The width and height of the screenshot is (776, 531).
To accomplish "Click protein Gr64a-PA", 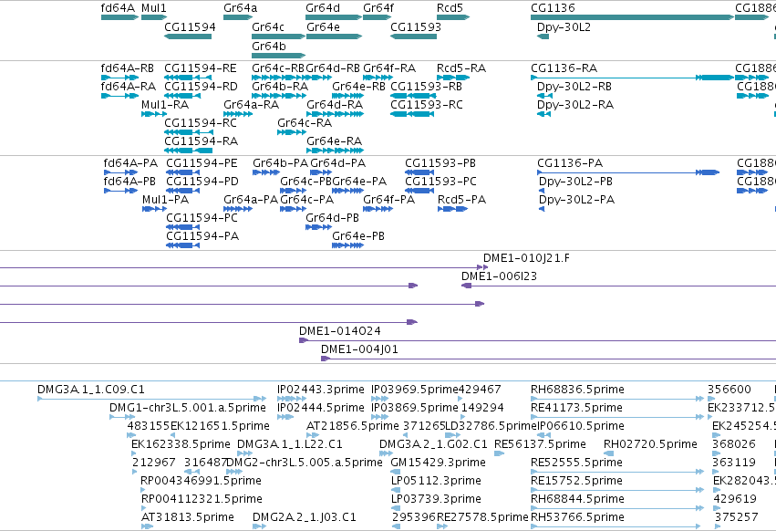I will [251, 200].
